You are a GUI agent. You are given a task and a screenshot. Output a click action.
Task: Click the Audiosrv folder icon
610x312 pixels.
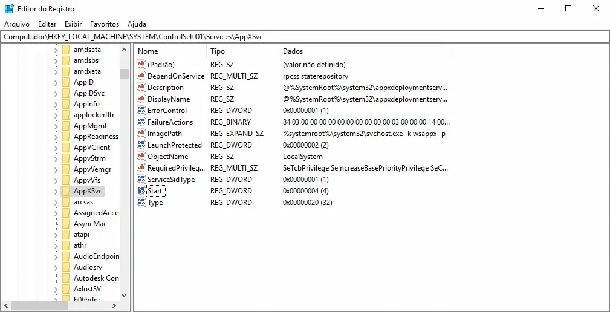click(66, 267)
